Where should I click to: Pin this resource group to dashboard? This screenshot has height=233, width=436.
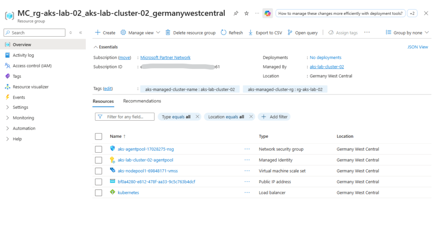[x=236, y=14]
